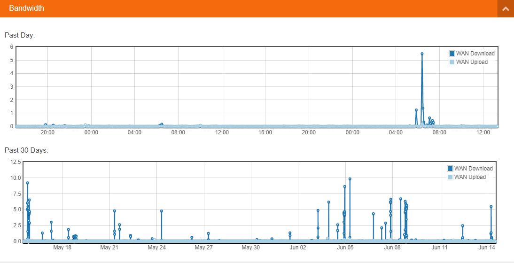Image resolution: width=514 pixels, height=263 pixels.
Task: Click the Past 30 Days WAN Upload swatch
Action: click(x=450, y=177)
